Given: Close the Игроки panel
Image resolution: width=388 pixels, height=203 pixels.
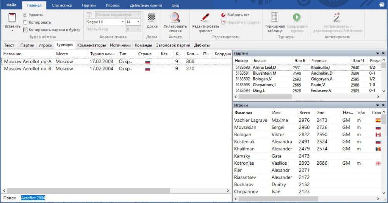Looking at the screenshot, I should click(x=383, y=105).
